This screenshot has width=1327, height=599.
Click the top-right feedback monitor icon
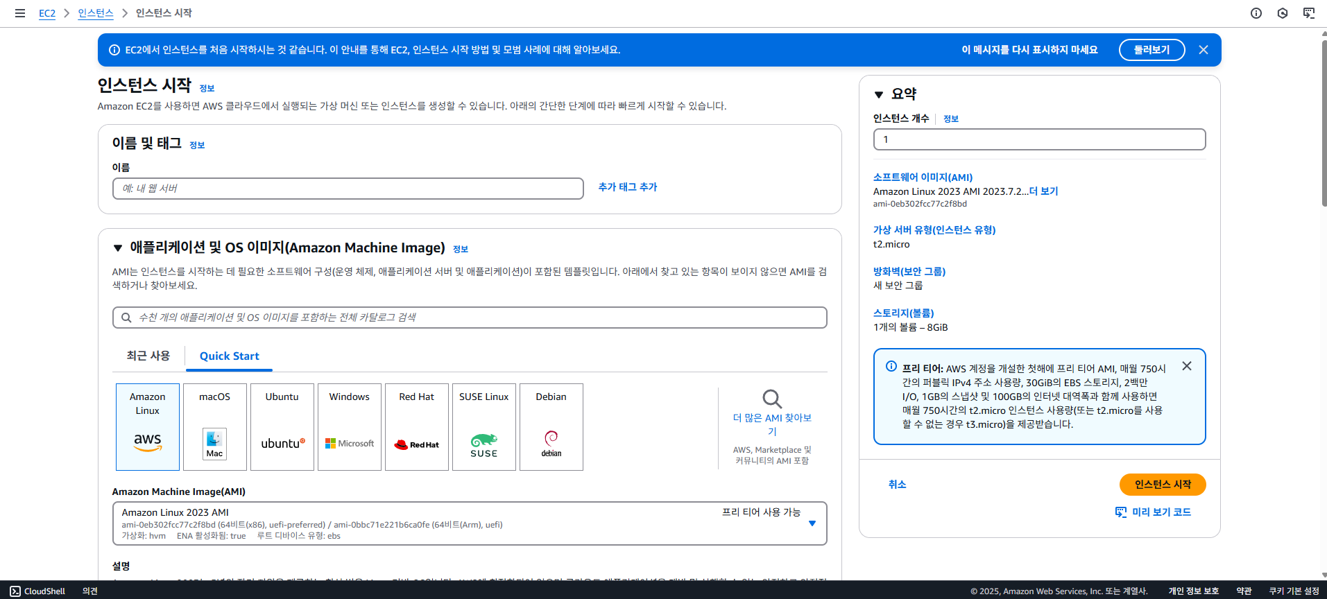click(1309, 13)
